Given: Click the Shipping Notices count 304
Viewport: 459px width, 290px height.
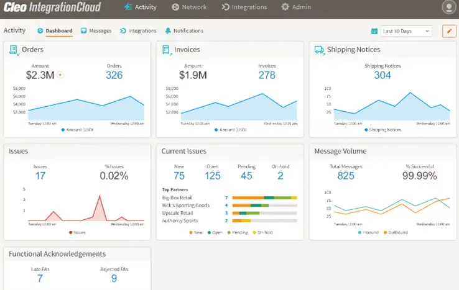Looking at the screenshot, I should point(382,75).
